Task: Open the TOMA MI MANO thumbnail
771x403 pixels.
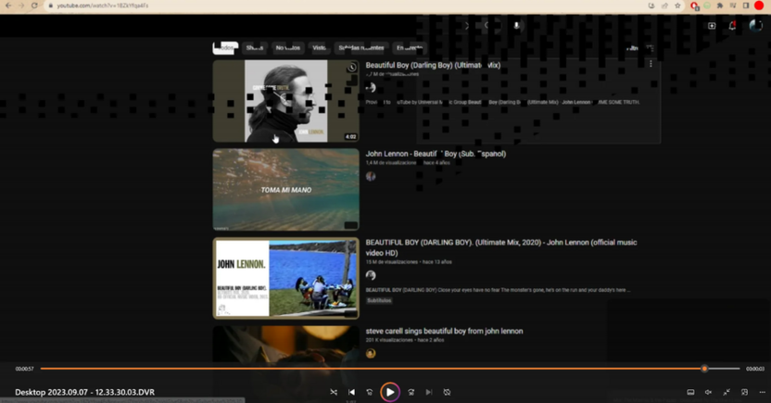Action: click(x=285, y=190)
